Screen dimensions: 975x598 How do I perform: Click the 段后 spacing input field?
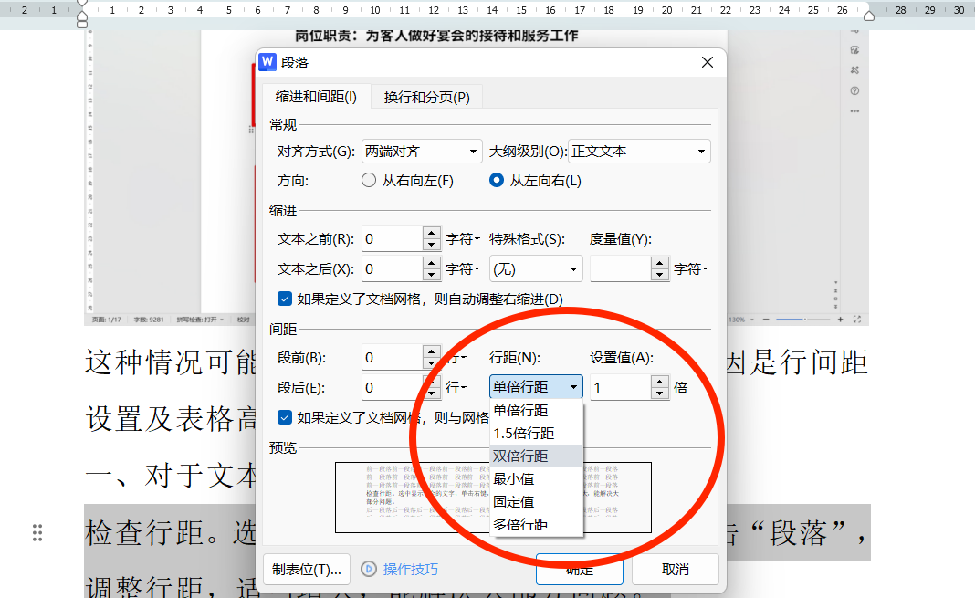[393, 388]
